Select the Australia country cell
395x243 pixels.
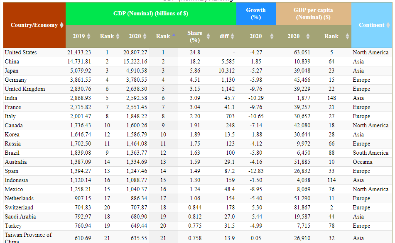point(34,162)
